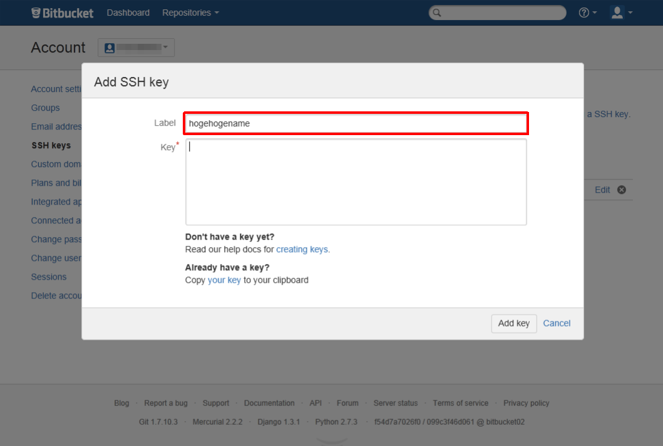The image size is (663, 446).
Task: Click into the Label text field
Action: pyautogui.click(x=356, y=124)
